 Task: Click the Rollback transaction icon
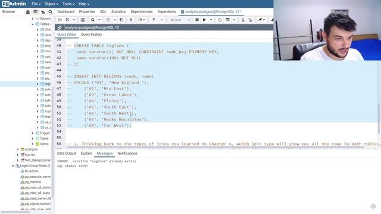pyautogui.click(x=250, y=20)
